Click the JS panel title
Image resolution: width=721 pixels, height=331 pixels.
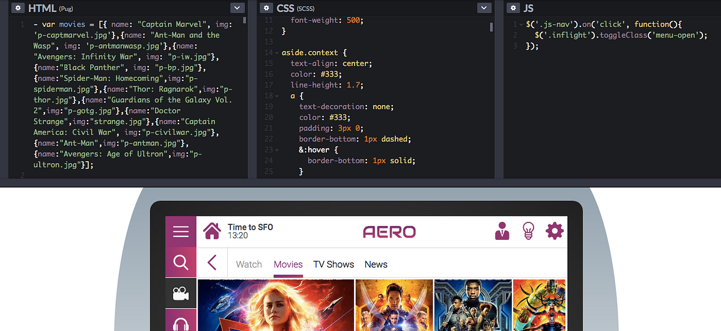coord(529,8)
